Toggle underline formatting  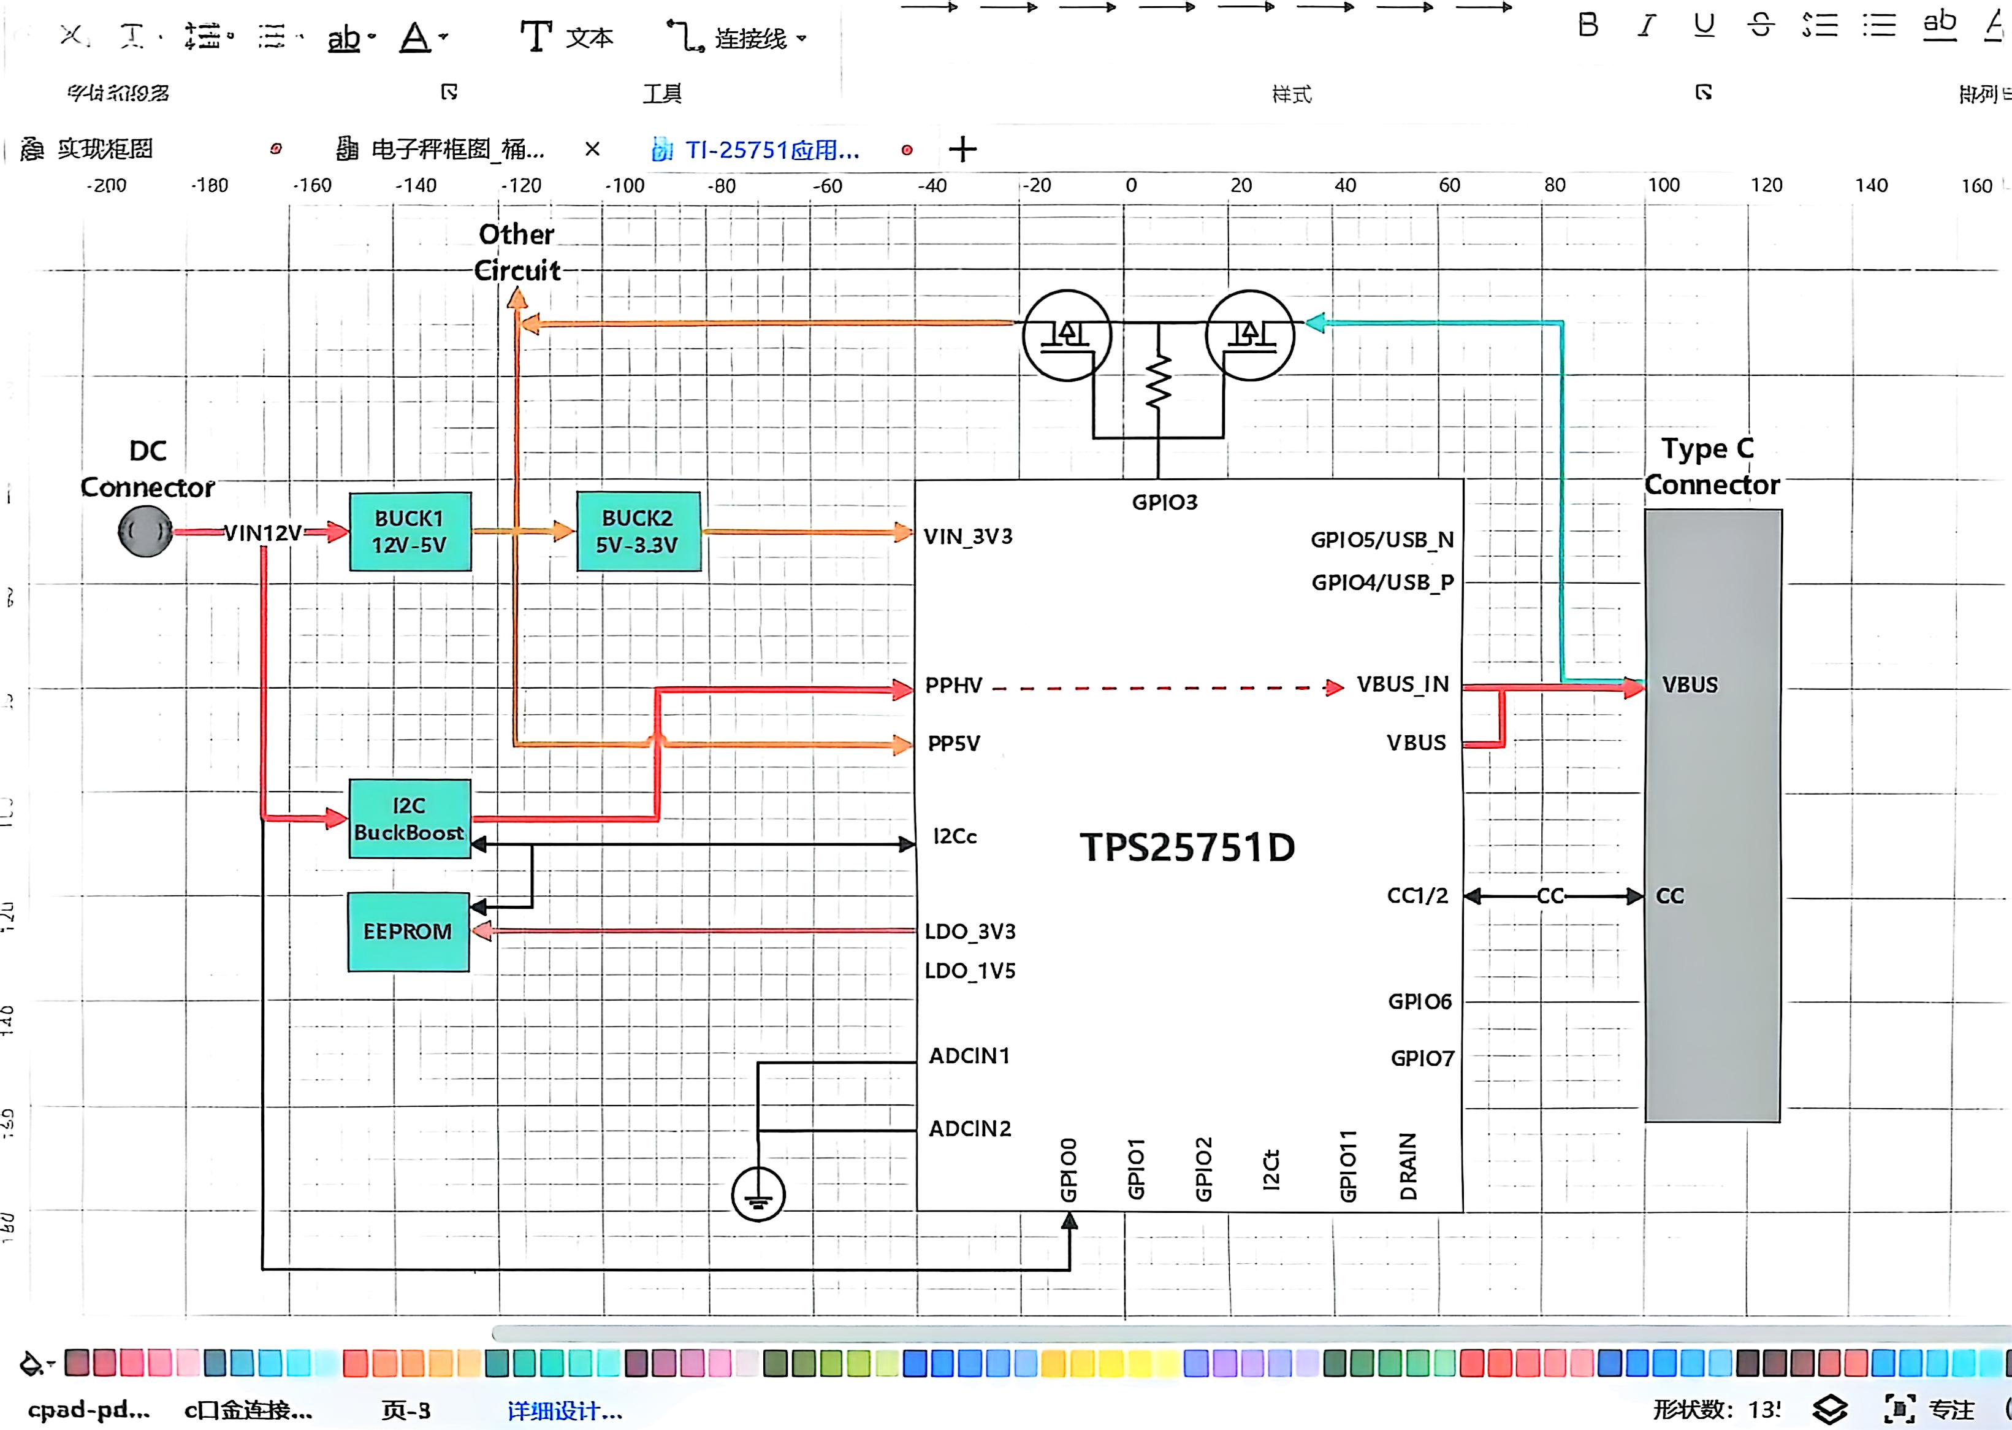[1704, 25]
